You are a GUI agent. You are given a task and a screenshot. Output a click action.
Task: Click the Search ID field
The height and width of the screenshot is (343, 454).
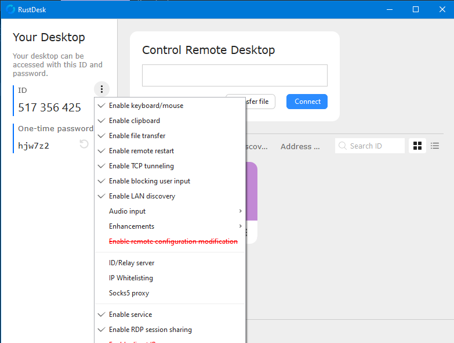pos(370,146)
